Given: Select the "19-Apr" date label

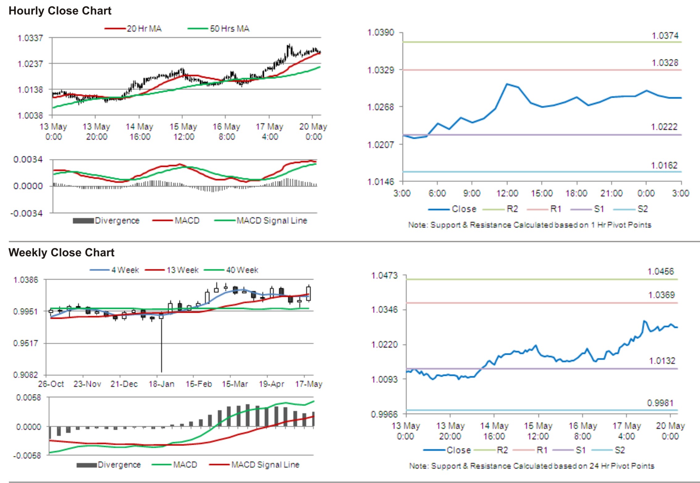Looking at the screenshot, I should coord(272,384).
